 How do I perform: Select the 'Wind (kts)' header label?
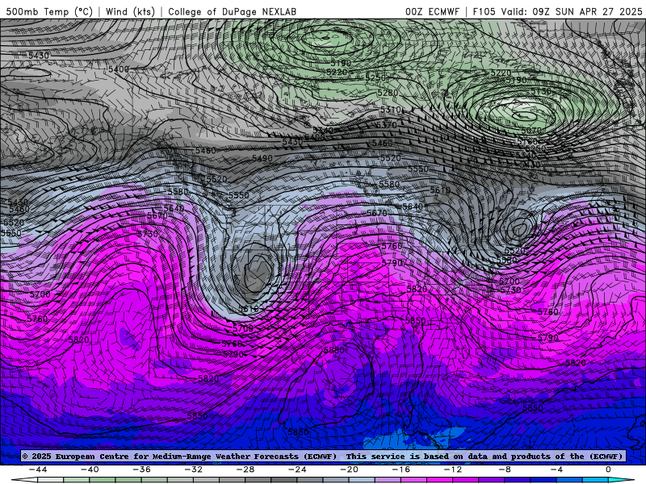coord(130,11)
